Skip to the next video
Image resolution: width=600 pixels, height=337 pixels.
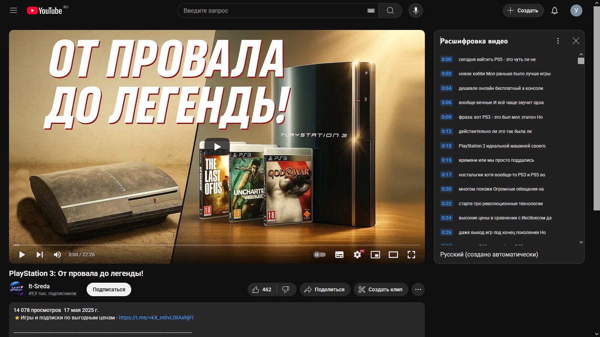tap(39, 255)
